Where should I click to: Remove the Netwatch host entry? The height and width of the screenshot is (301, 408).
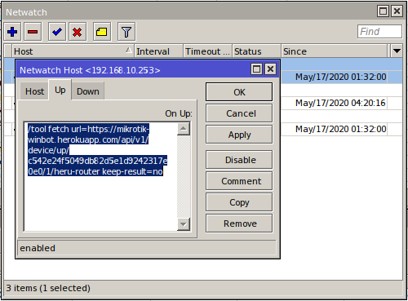click(239, 224)
